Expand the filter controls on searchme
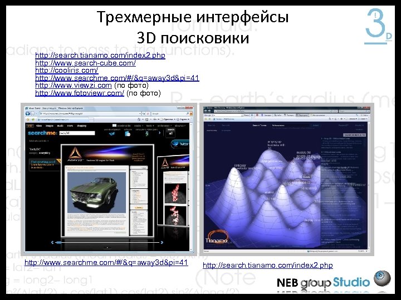 [x=38, y=141]
